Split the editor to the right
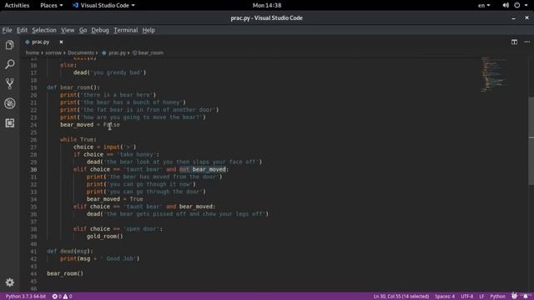 (x=514, y=42)
